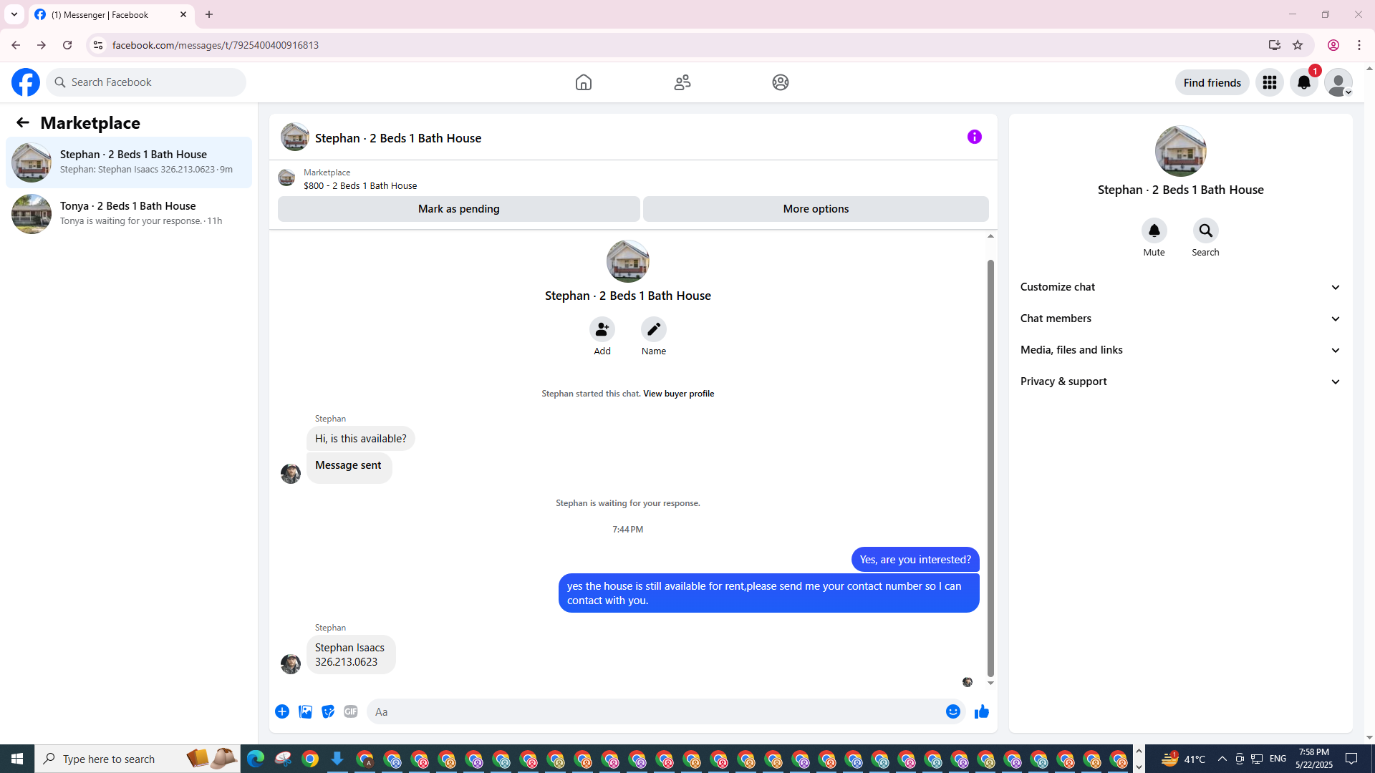
Task: Click message with phone number 326.213.0623
Action: [x=351, y=655]
